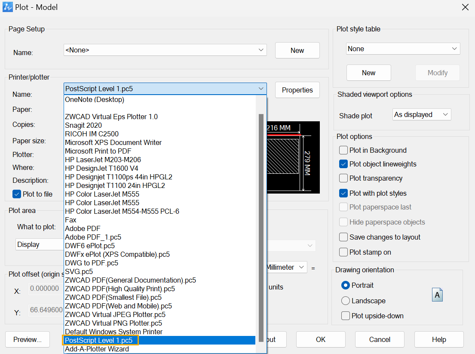Confirm plot with OK button
Screen dimensions: 475x354
(321, 339)
